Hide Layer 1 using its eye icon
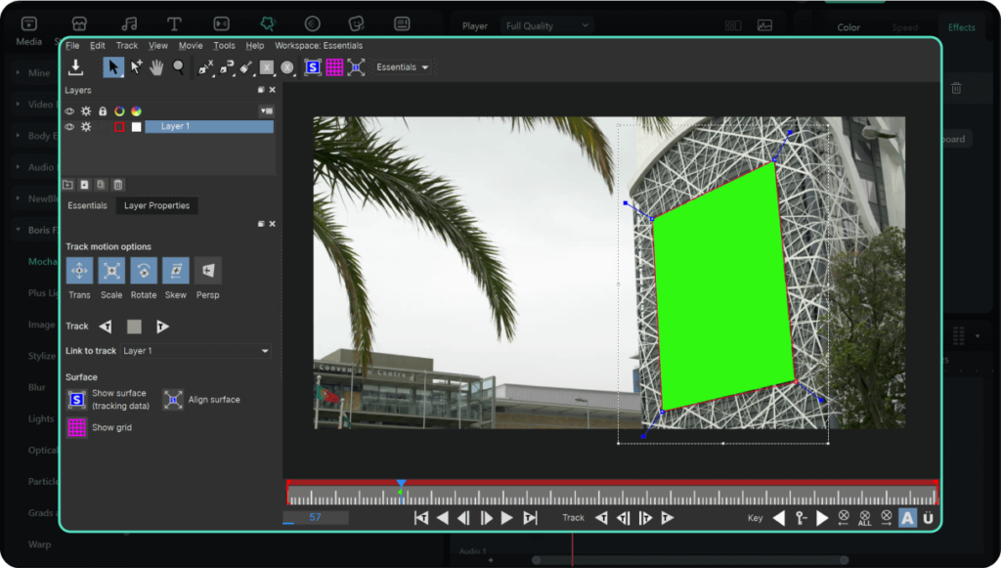 click(69, 127)
